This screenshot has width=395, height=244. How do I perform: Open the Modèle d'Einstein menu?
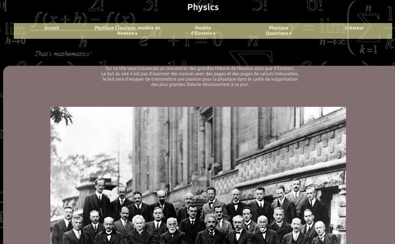tap(203, 30)
